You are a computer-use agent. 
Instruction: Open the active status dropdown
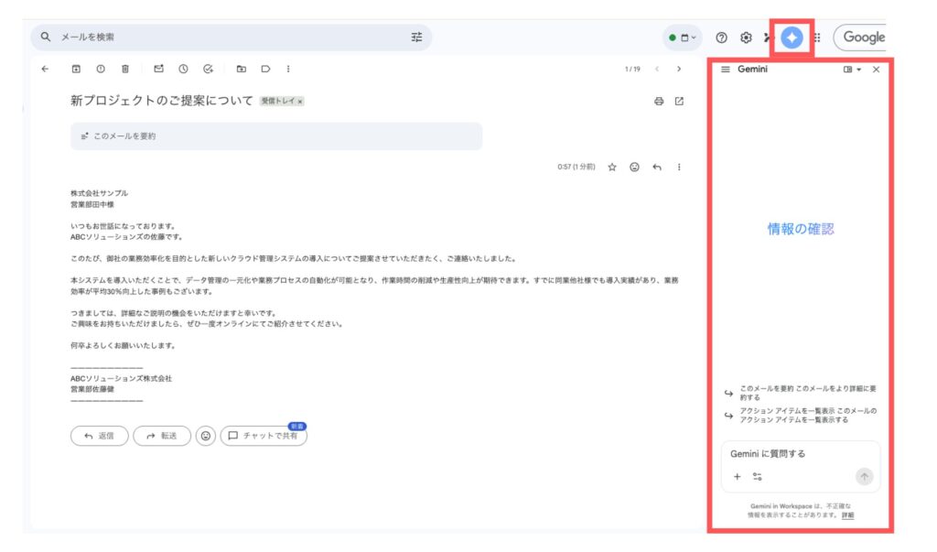click(683, 38)
